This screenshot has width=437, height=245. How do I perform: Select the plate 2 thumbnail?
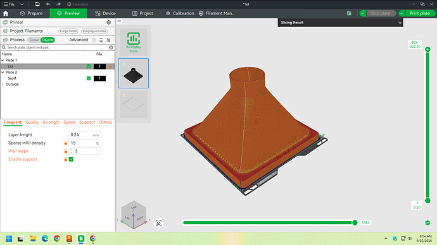(x=134, y=104)
